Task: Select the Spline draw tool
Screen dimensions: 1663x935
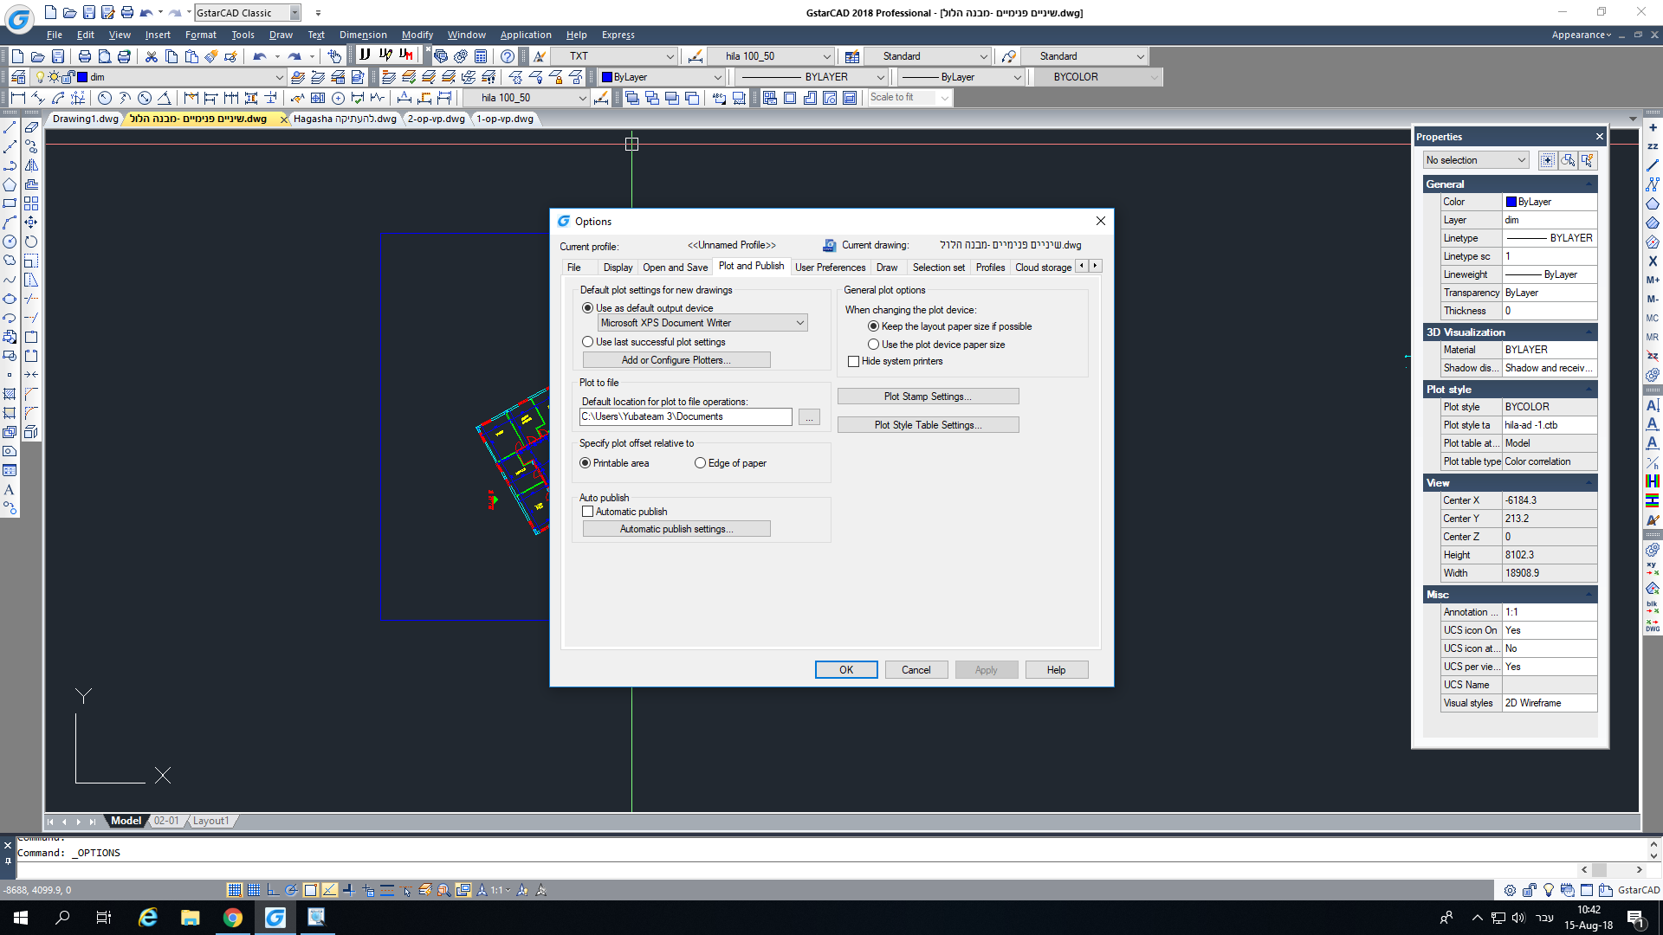Action: (x=10, y=280)
